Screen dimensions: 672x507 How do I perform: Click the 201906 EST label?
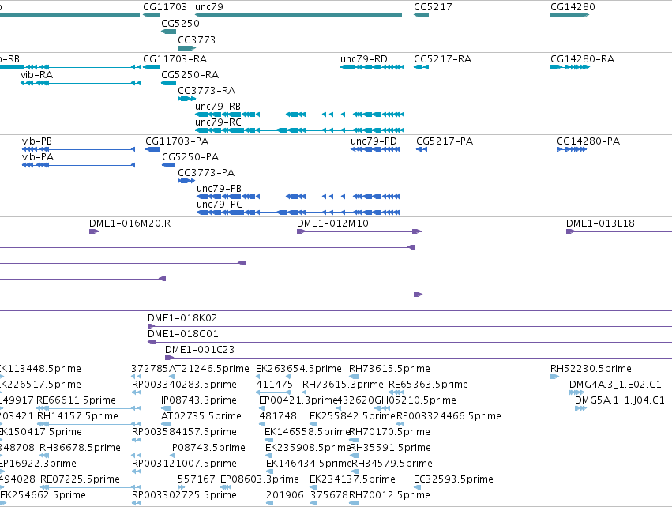[284, 495]
